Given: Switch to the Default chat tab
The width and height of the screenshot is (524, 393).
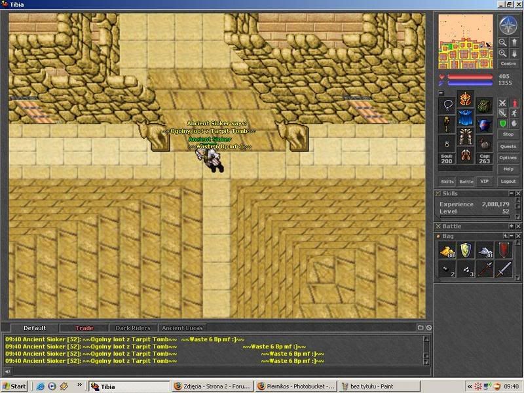Looking at the screenshot, I should coord(35,328).
